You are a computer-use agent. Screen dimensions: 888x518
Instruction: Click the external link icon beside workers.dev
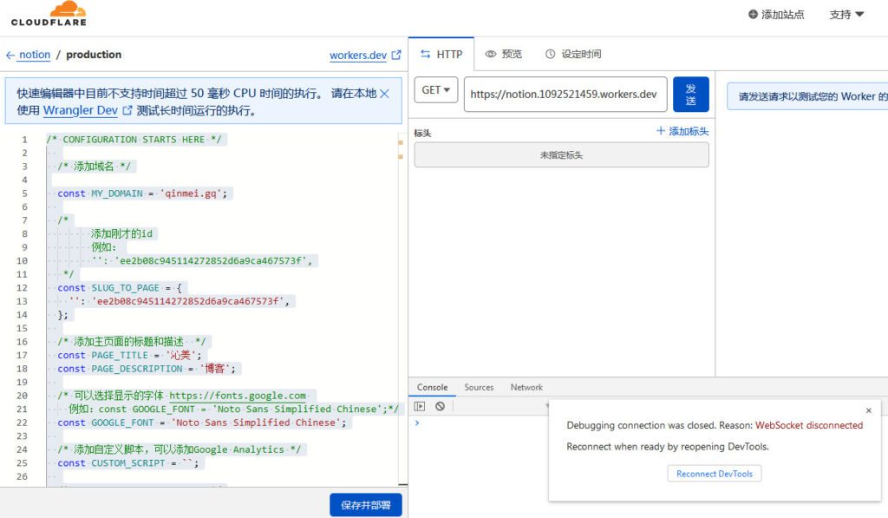click(396, 55)
